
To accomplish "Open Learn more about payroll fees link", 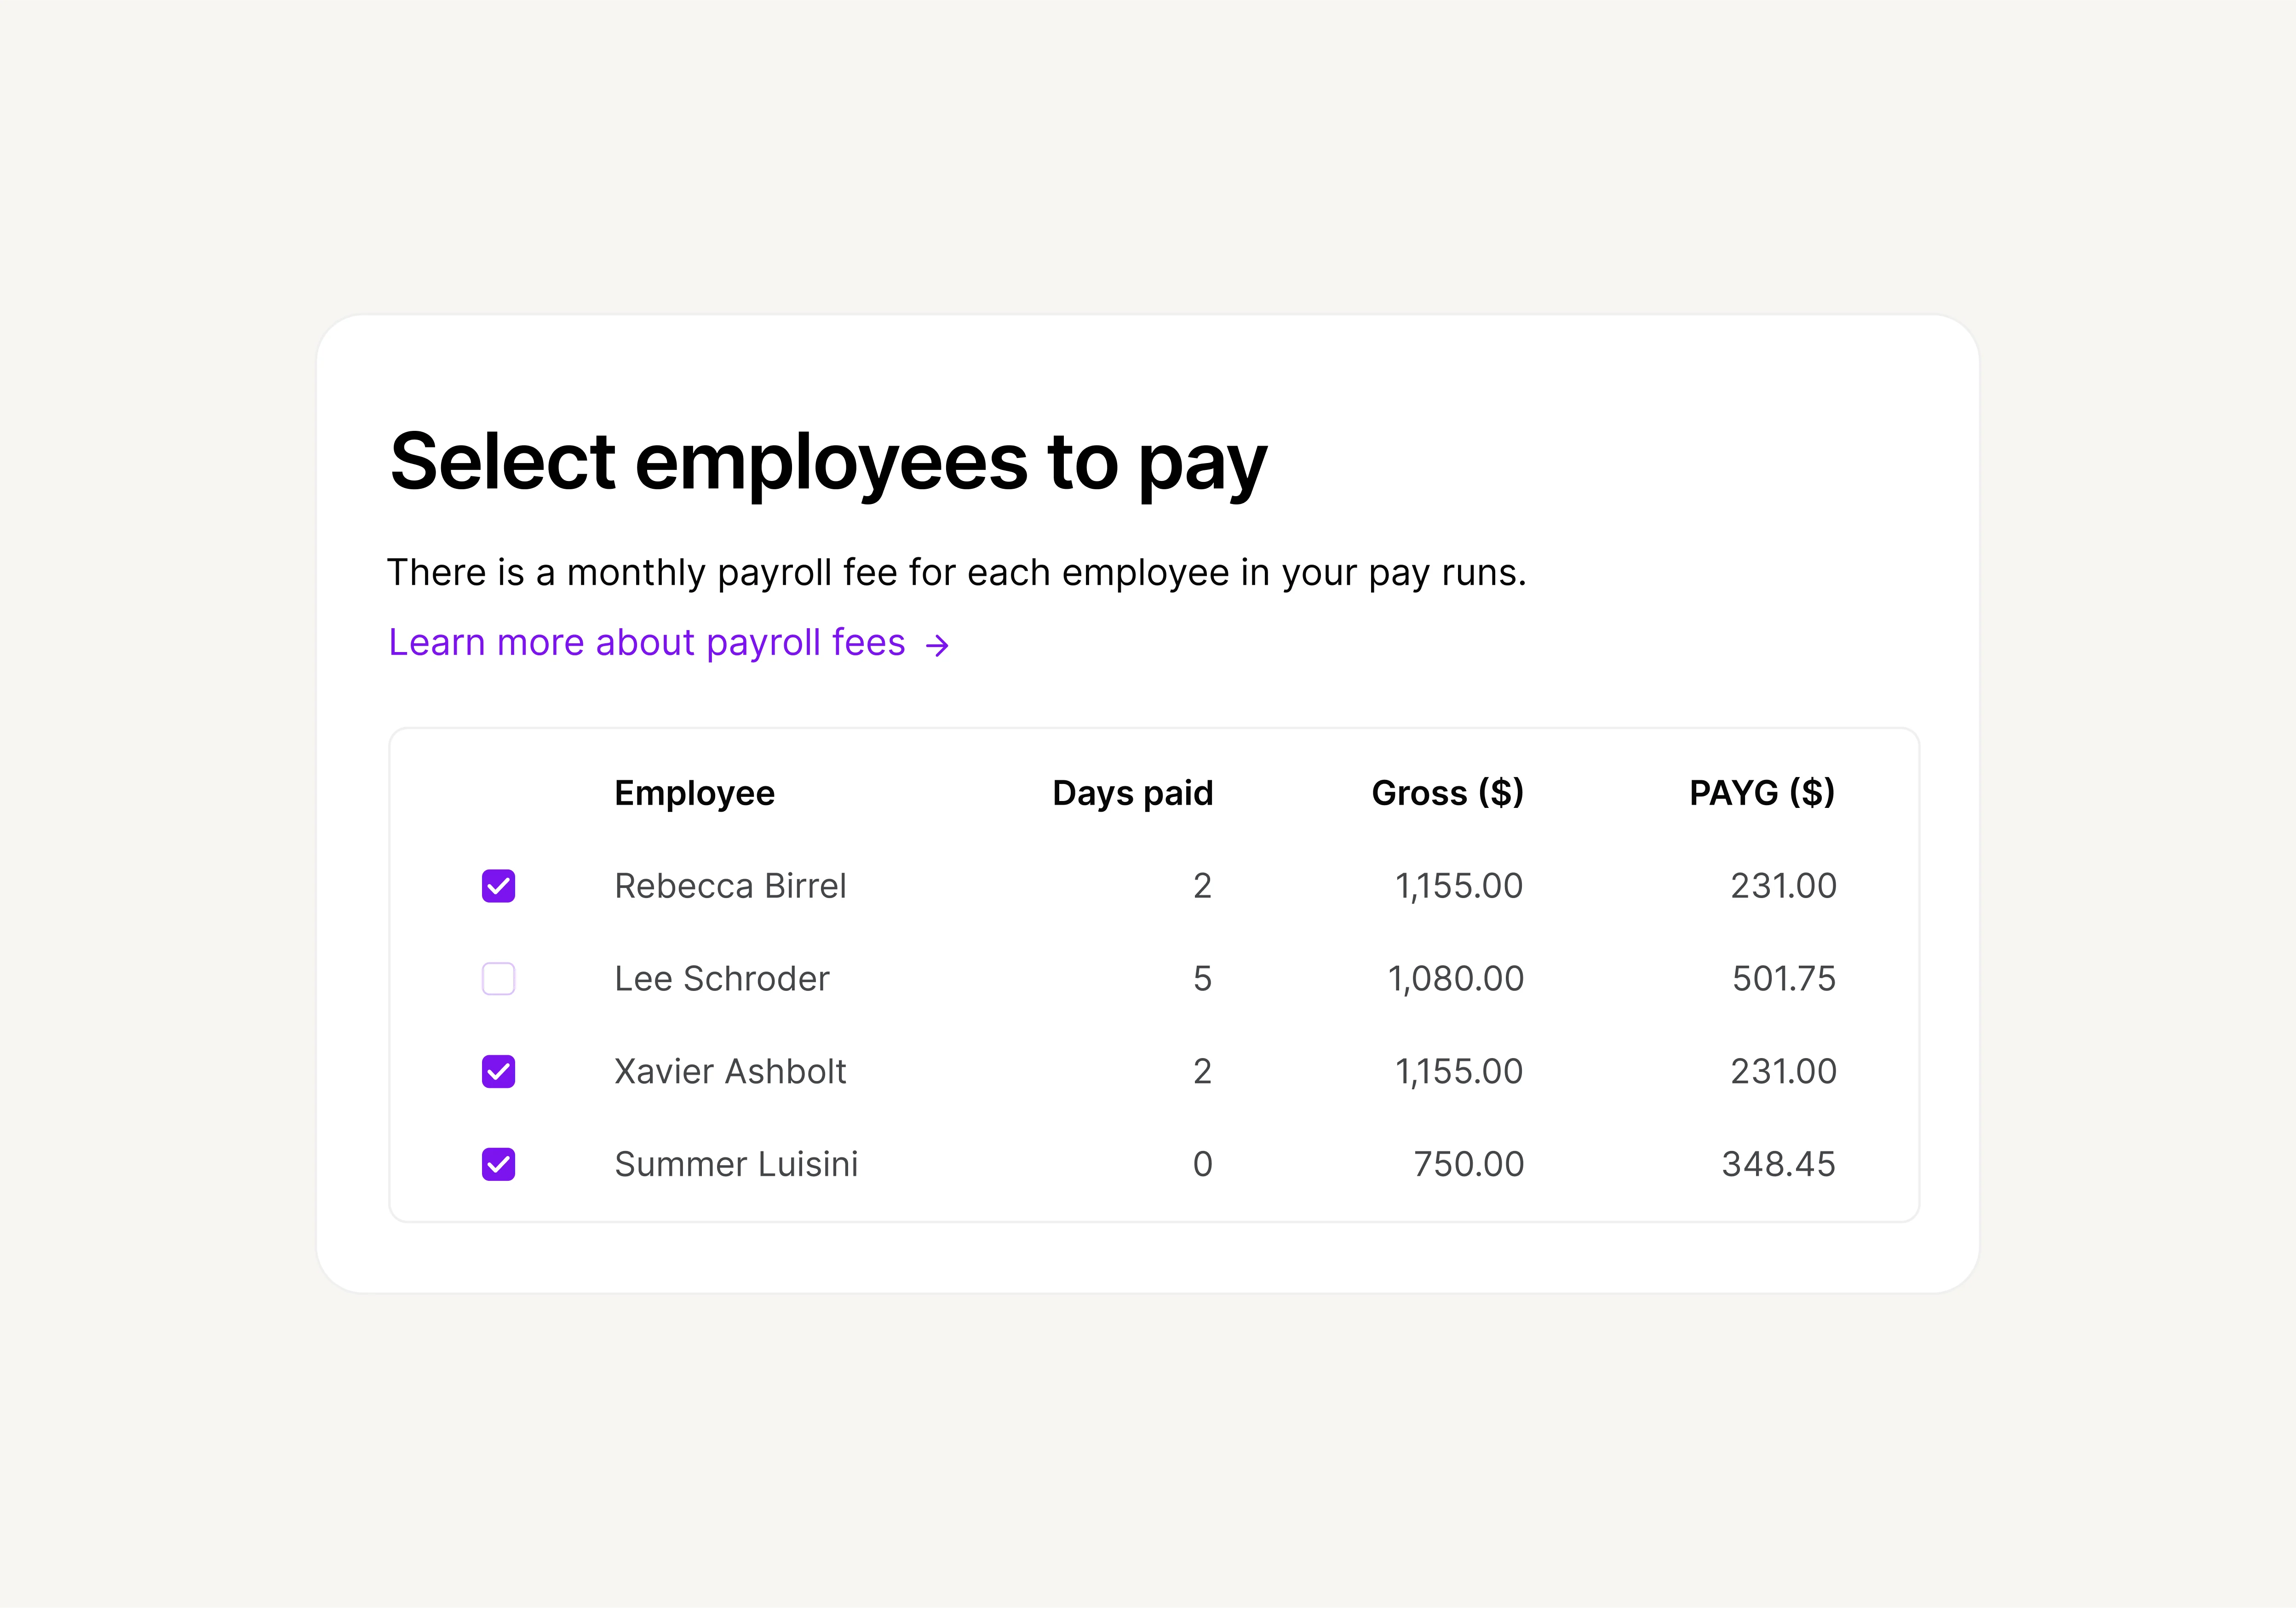I will click(x=646, y=643).
